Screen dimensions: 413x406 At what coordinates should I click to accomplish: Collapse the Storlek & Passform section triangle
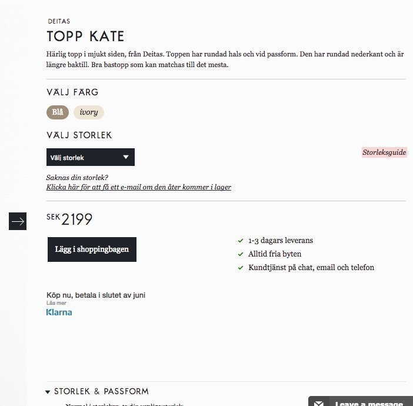(x=48, y=392)
